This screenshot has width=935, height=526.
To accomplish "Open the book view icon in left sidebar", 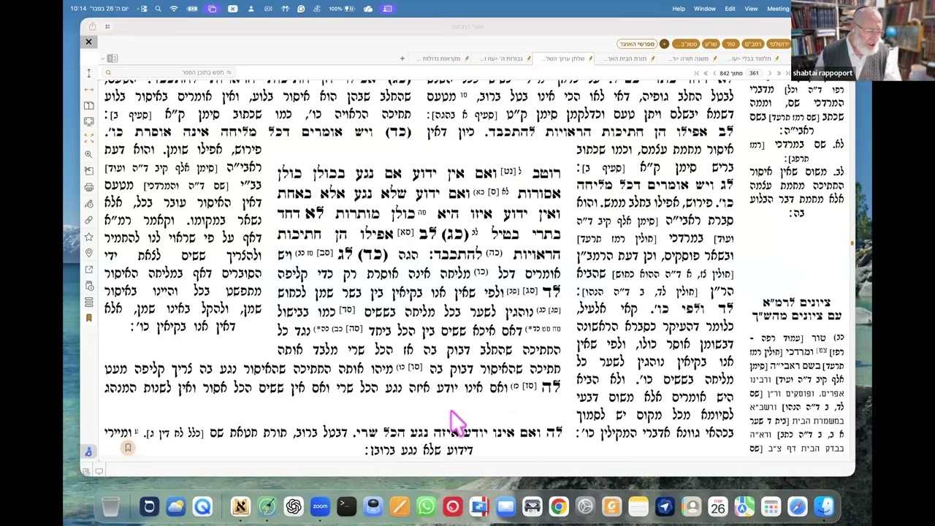I will pos(88,105).
